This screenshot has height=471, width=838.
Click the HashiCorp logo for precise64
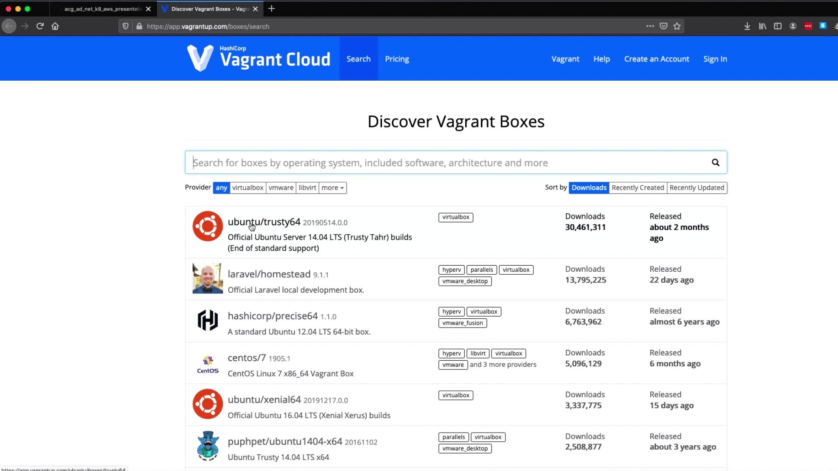click(x=208, y=321)
